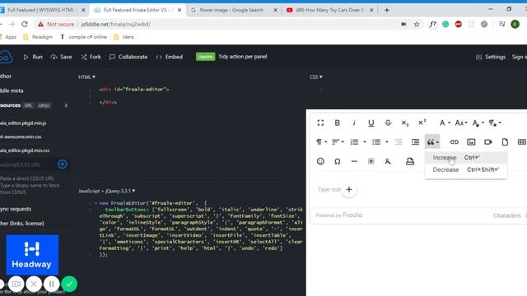This screenshot has height=296, width=527.
Task: Open JSFiddle Settings
Action: tap(491, 57)
